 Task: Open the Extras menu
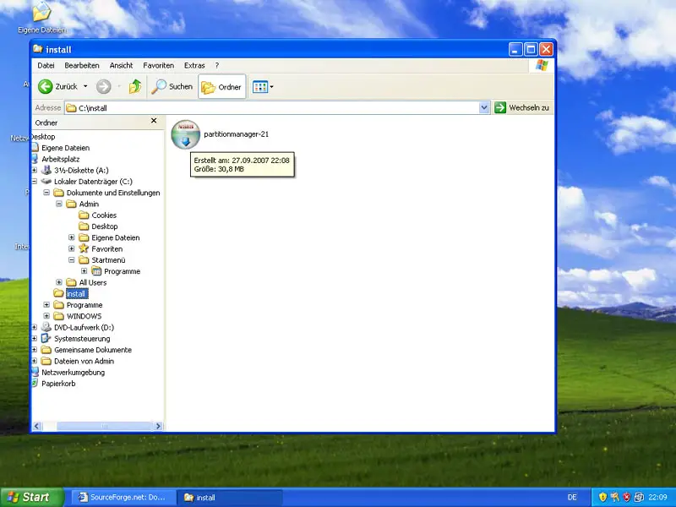tap(194, 66)
